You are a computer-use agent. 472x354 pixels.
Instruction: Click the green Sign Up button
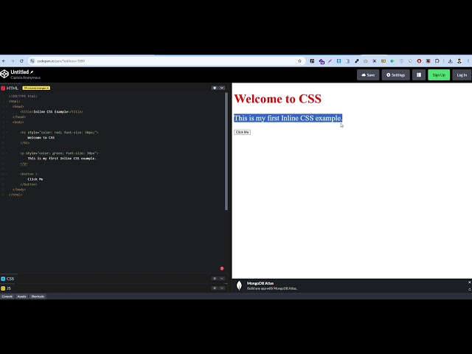tap(439, 75)
